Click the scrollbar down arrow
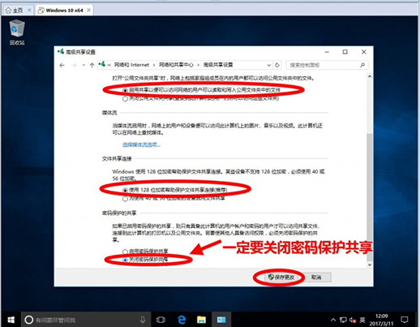420x327 pixels. [x=370, y=265]
